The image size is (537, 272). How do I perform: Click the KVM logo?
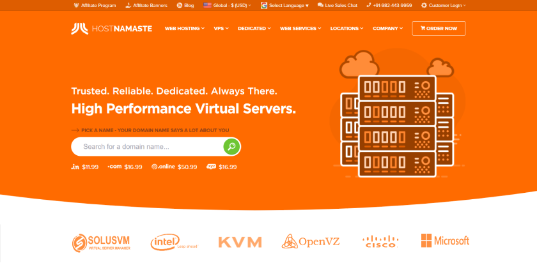[x=240, y=242]
